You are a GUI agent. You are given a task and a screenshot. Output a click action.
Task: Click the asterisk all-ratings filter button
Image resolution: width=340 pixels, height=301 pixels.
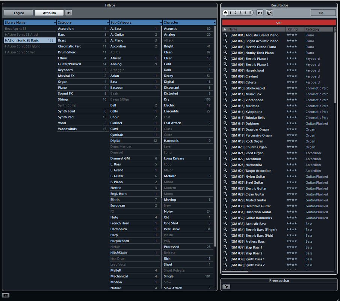(225, 13)
